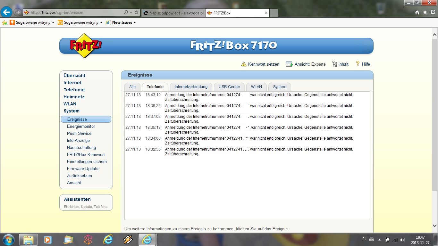The image size is (438, 246).
Task: Open FRITZ!Box-Kennwort in the sidebar
Action: (x=86, y=154)
